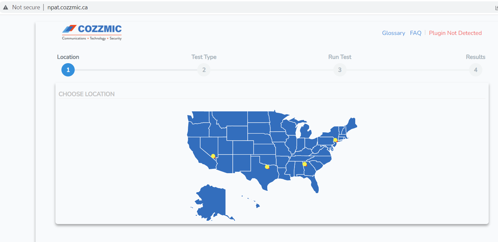Select the yellow marker near Las Vegas
This screenshot has height=242, width=498.
point(213,156)
